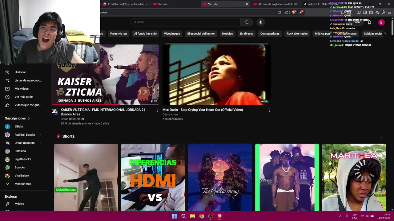Play the Oasis mix thumbnail

(217, 75)
